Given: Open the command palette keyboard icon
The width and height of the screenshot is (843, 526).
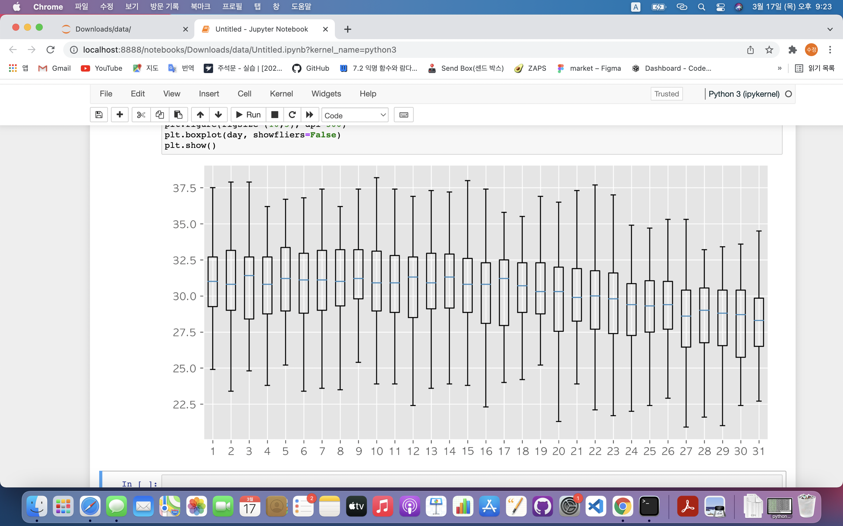Looking at the screenshot, I should pos(403,115).
